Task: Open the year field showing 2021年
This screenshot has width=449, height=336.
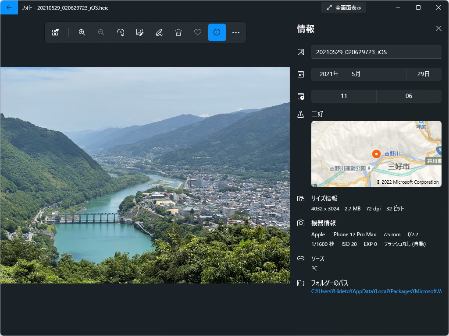Action: 329,74
